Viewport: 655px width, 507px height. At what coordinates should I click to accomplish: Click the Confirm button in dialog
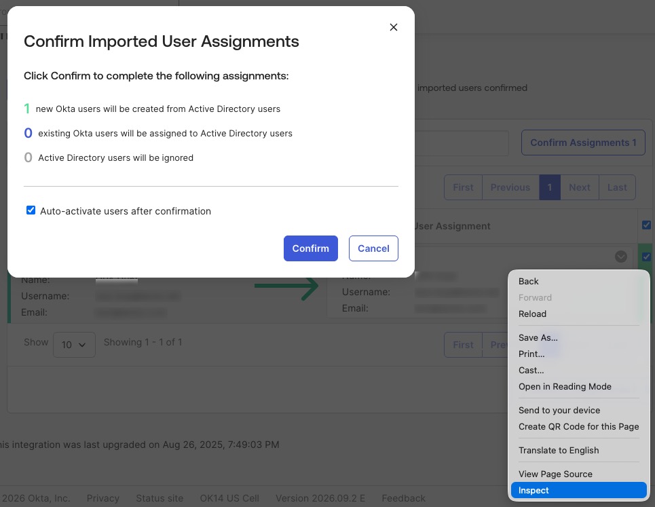(x=310, y=248)
